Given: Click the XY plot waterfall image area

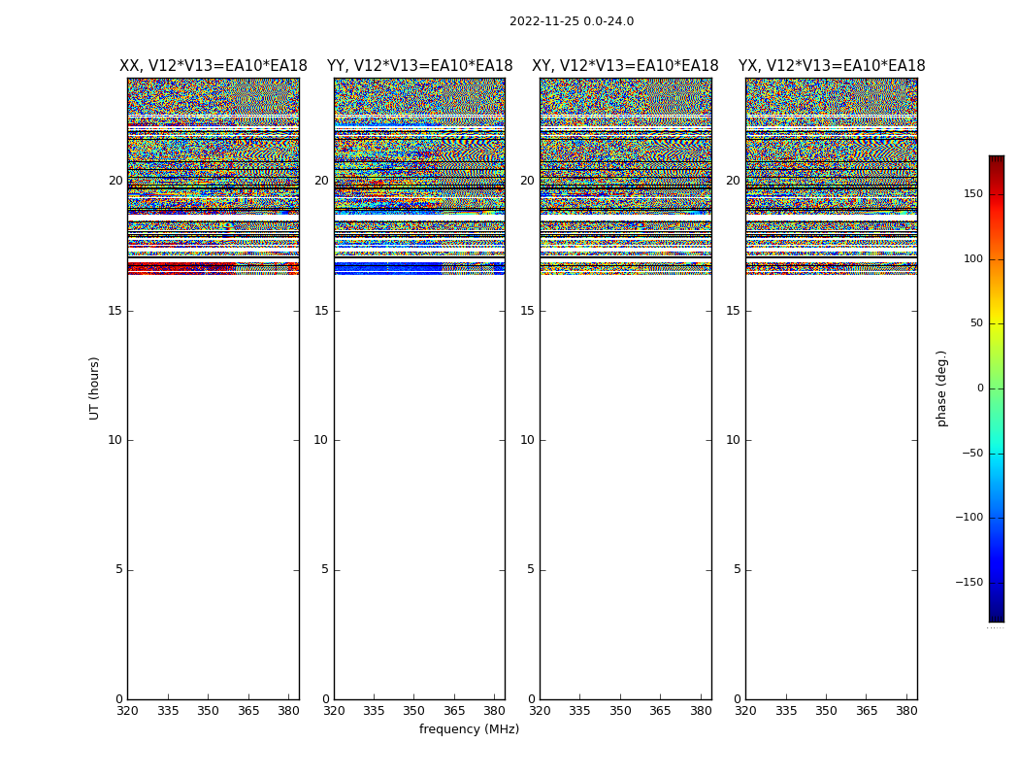Looking at the screenshot, I should [626, 388].
